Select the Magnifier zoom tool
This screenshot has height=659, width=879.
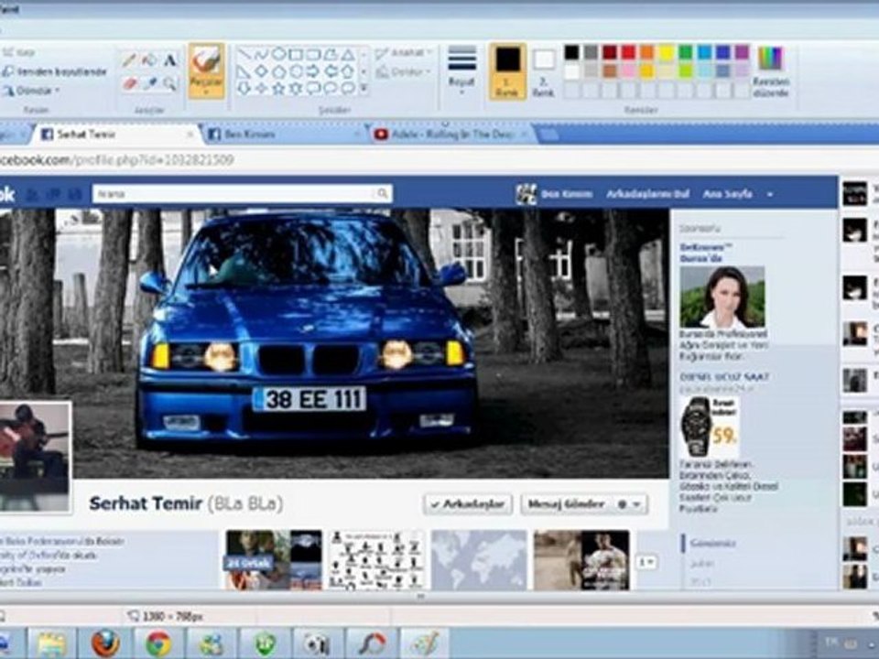pyautogui.click(x=170, y=83)
